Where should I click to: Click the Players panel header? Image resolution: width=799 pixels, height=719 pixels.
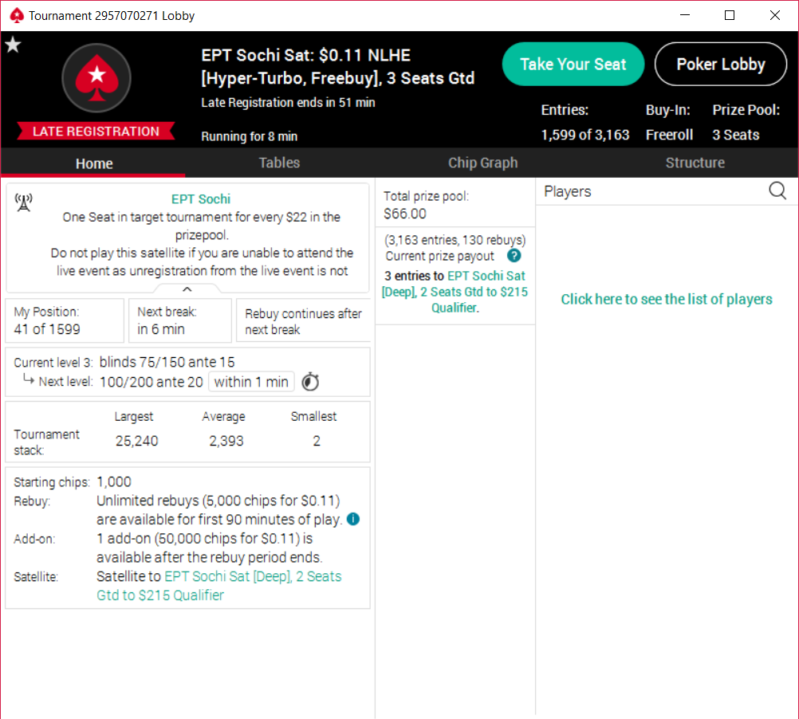tap(568, 191)
